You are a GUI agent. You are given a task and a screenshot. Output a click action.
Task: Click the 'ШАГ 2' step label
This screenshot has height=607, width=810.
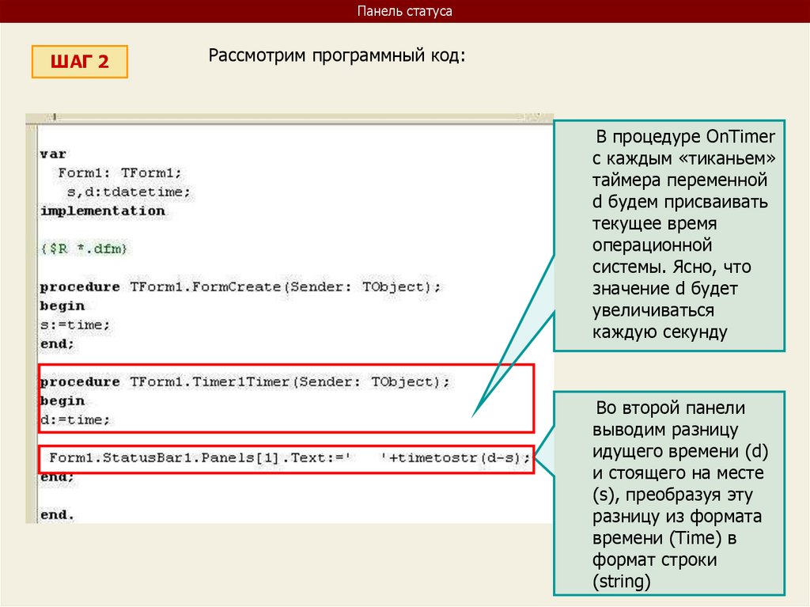[80, 62]
